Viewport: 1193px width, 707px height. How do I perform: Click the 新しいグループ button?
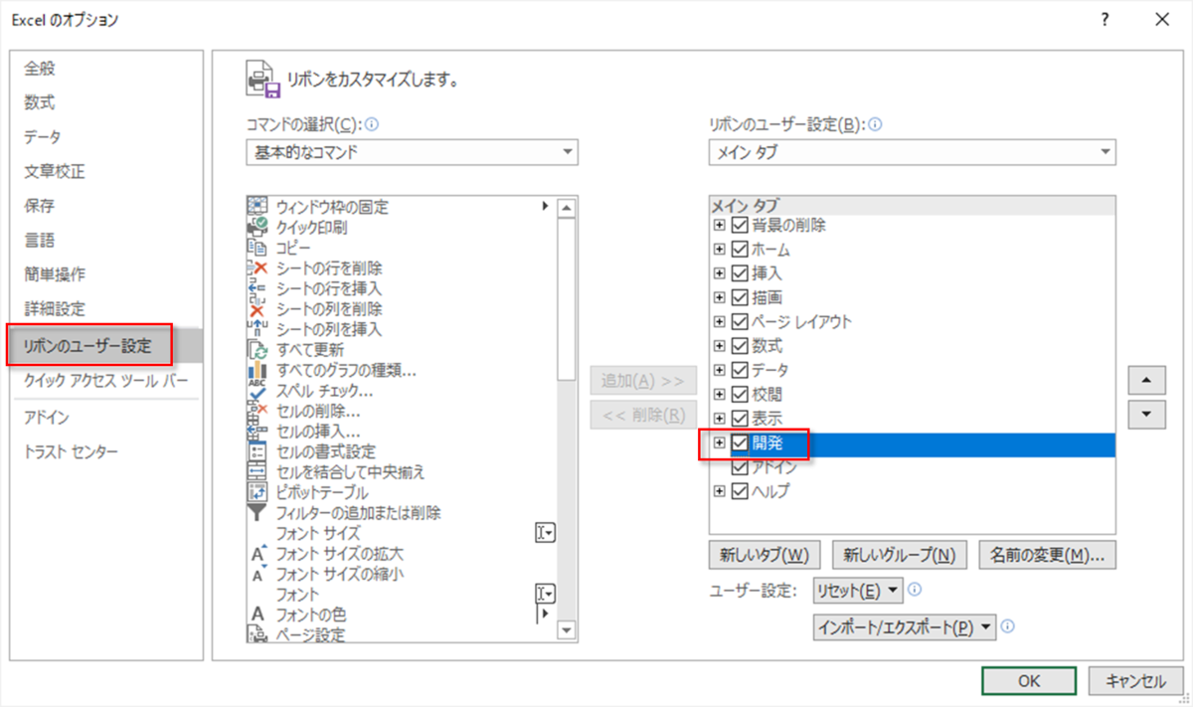coord(900,554)
